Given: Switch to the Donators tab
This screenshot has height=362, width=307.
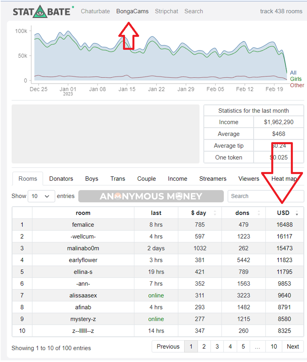Looking at the screenshot, I should click(61, 179).
